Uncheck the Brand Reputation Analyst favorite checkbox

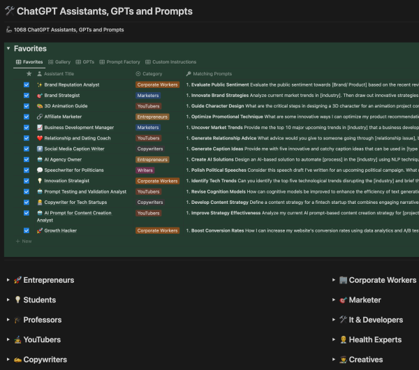tap(27, 84)
